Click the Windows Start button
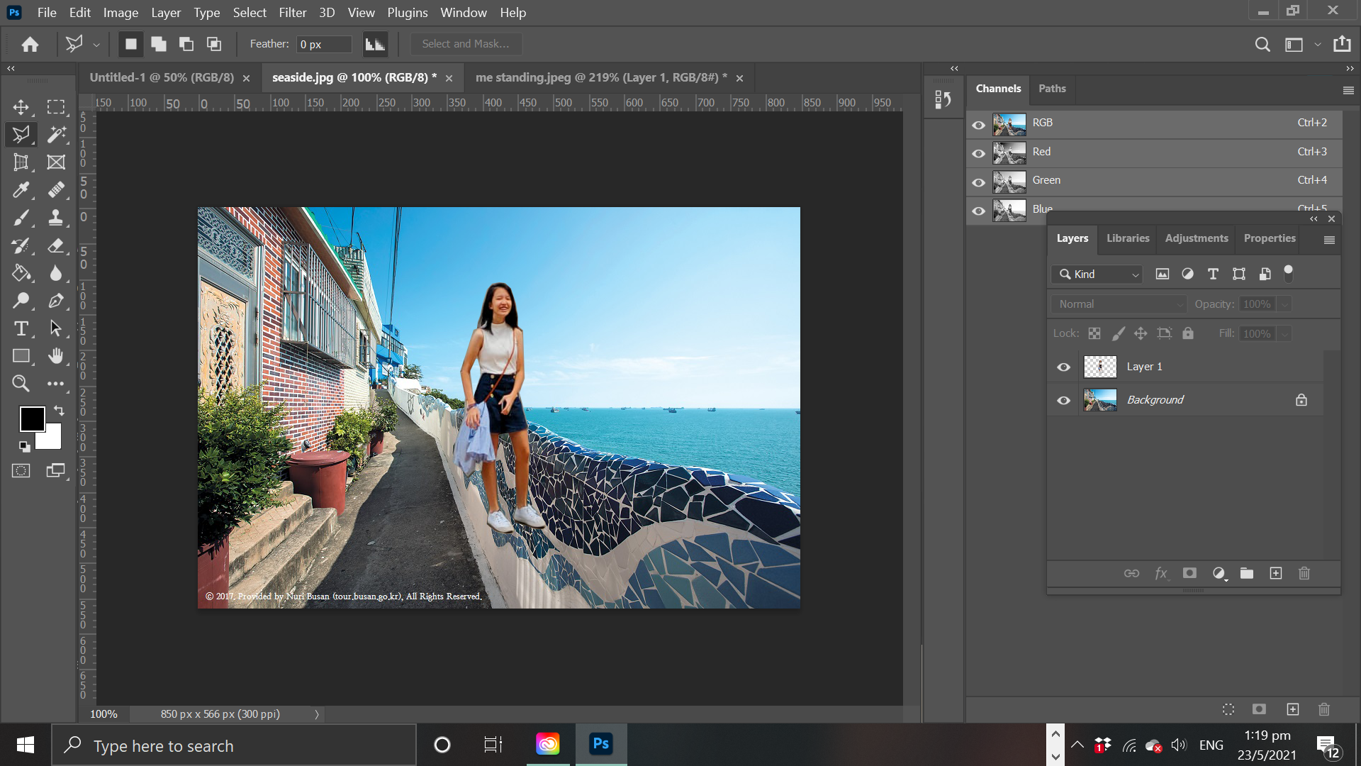 (26, 745)
